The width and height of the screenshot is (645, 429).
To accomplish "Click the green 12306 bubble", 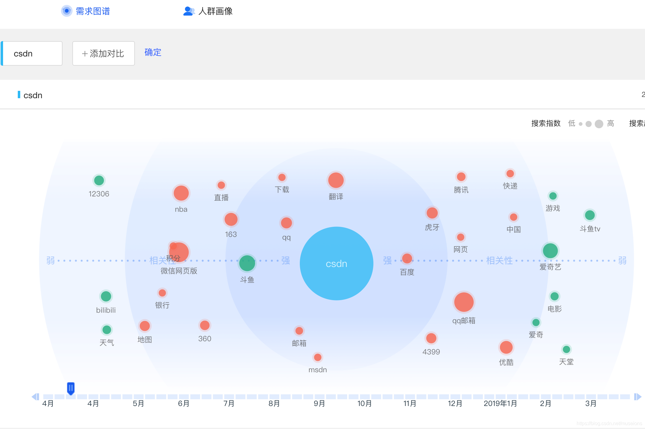I will click(x=99, y=180).
